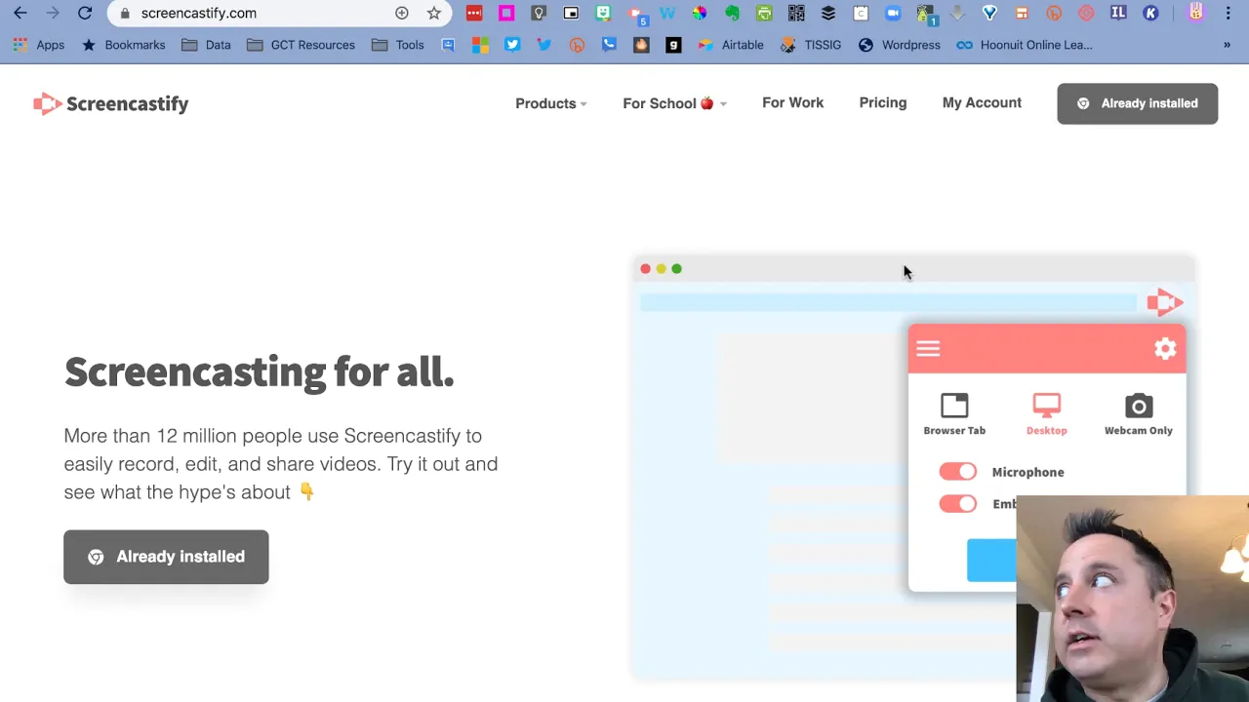
Task: Open the color wheel extension icon
Action: click(x=700, y=13)
